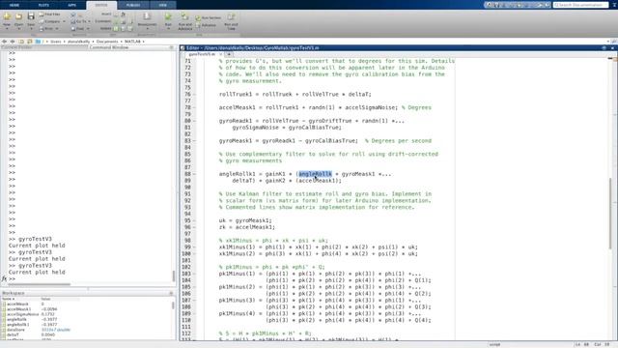Open the Breakpoints dropdown arrow
This screenshot has height=348, width=618.
tap(147, 29)
